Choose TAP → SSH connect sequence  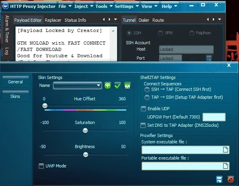point(147,97)
